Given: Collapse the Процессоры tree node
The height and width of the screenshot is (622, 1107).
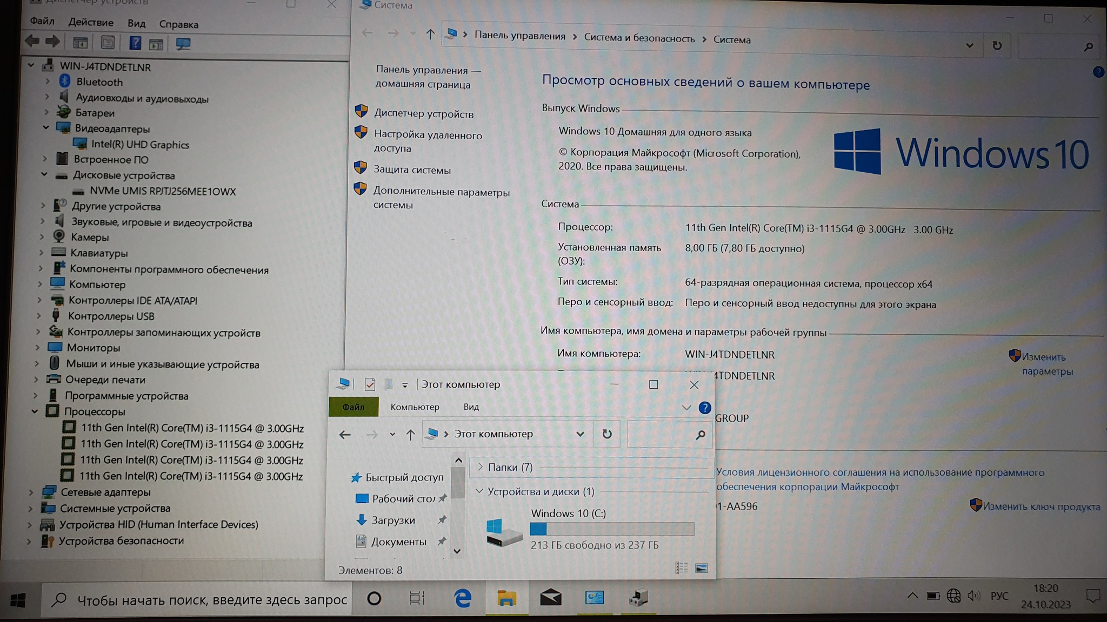Looking at the screenshot, I should pyautogui.click(x=35, y=411).
